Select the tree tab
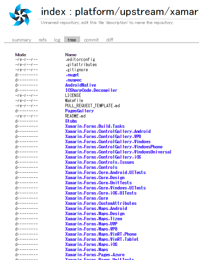 point(72,40)
